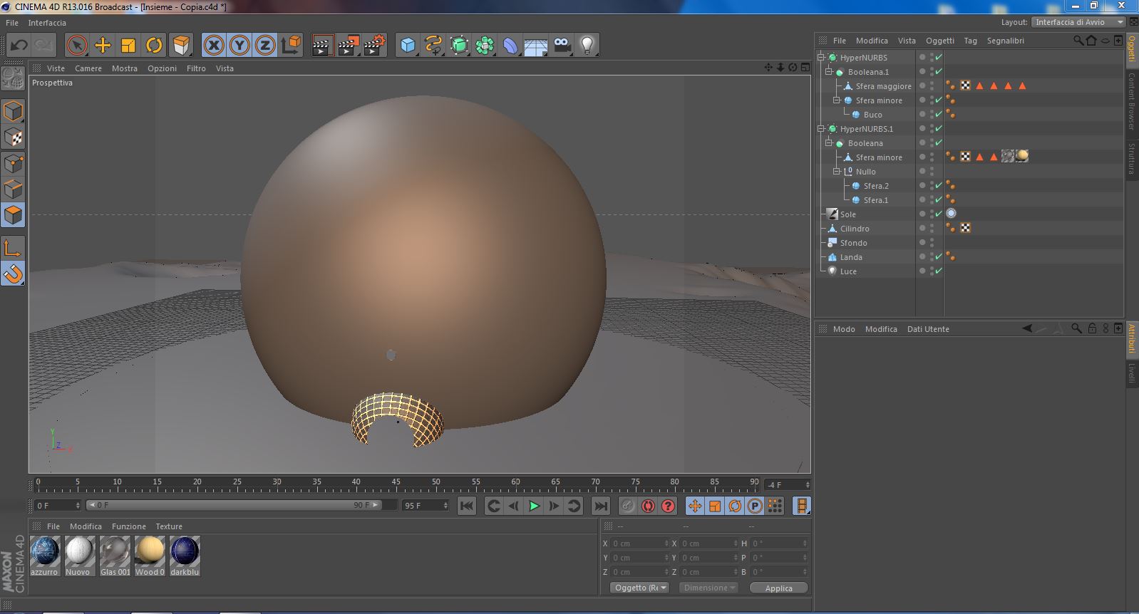Toggle X axis lock

click(214, 46)
